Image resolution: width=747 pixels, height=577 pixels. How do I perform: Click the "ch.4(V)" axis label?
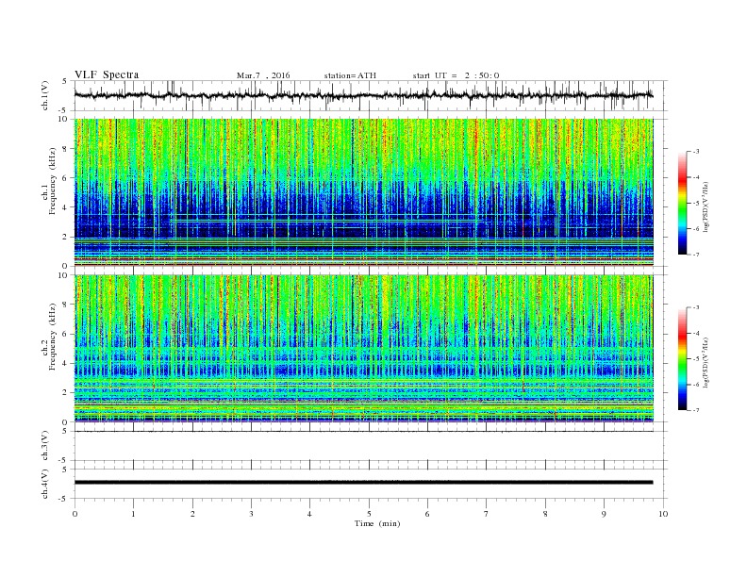coord(45,484)
